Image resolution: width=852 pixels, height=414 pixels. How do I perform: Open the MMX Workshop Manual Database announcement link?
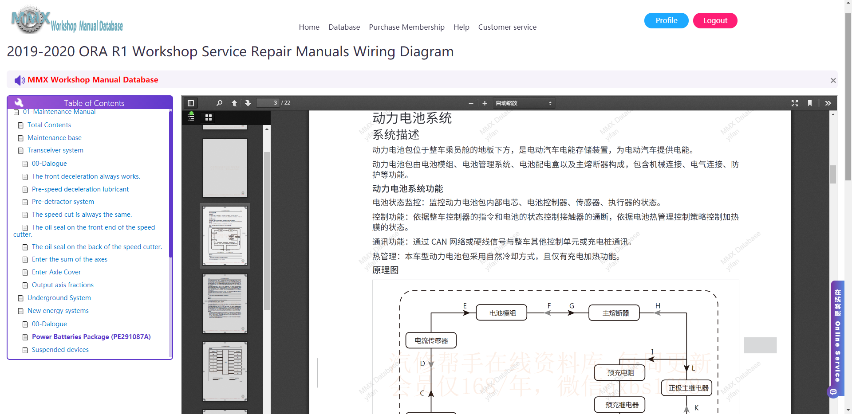pyautogui.click(x=93, y=80)
